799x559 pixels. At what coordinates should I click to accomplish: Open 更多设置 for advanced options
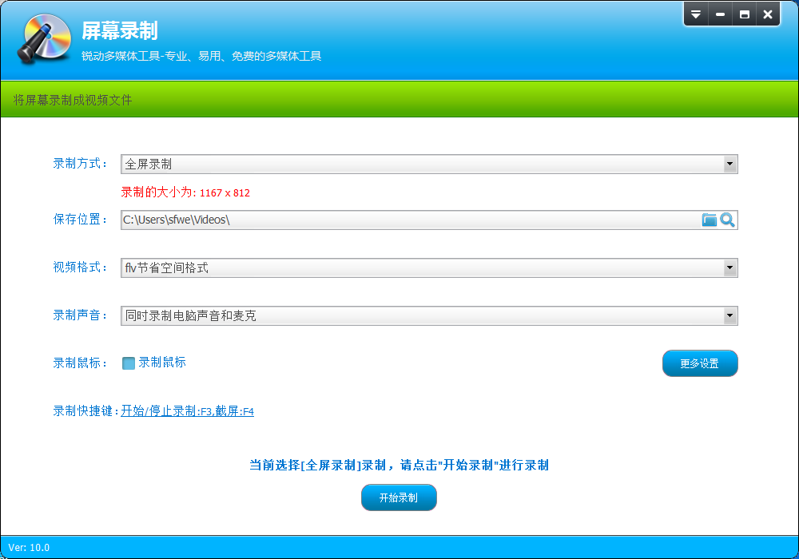pos(700,363)
